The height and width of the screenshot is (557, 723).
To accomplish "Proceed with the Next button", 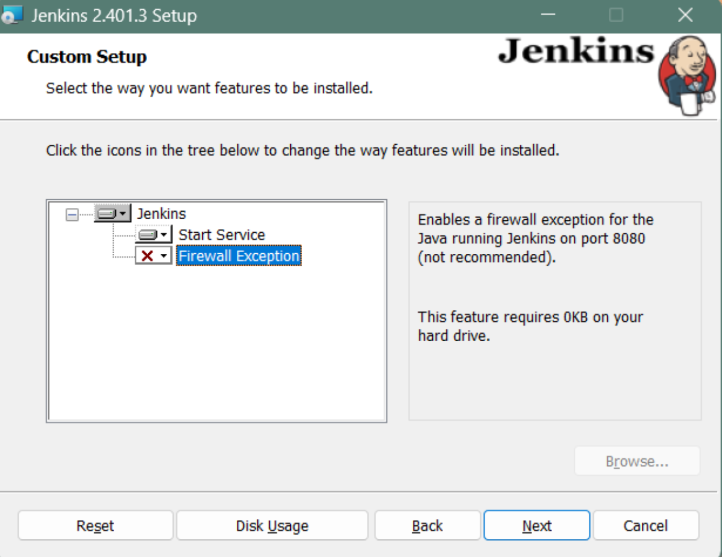I will (537, 526).
